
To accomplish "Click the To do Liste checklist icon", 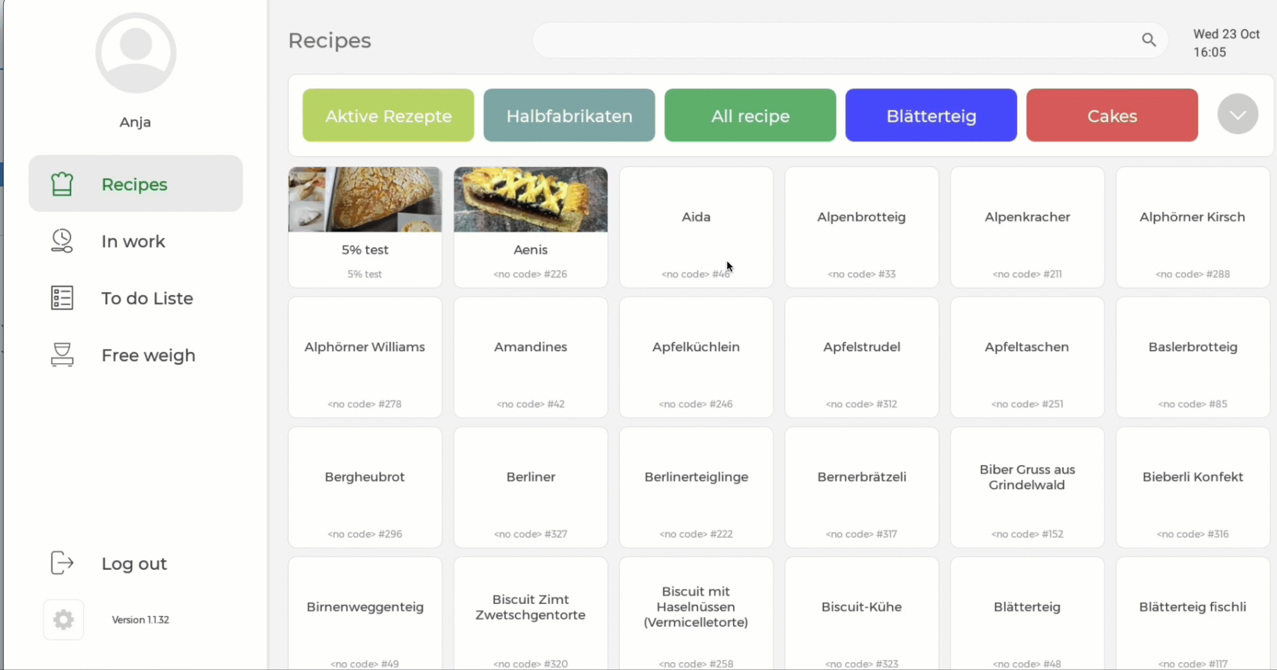I will pyautogui.click(x=62, y=298).
